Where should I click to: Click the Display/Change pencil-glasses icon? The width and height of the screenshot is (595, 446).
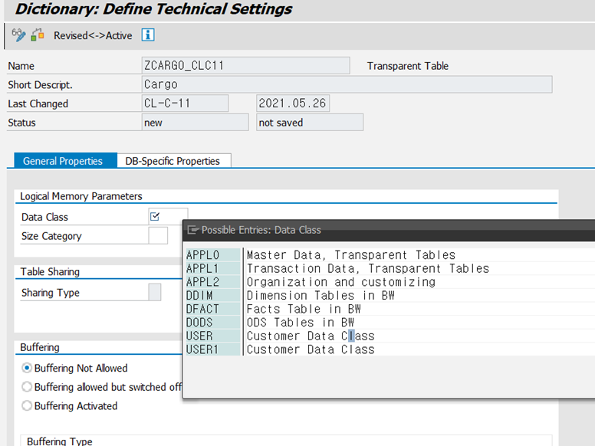pos(18,35)
